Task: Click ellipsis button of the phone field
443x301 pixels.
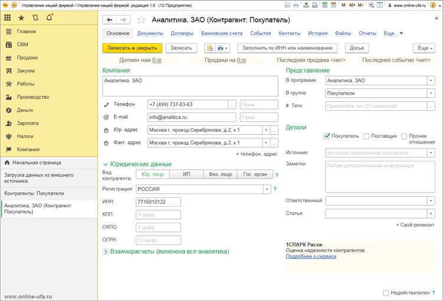Action: pos(232,105)
